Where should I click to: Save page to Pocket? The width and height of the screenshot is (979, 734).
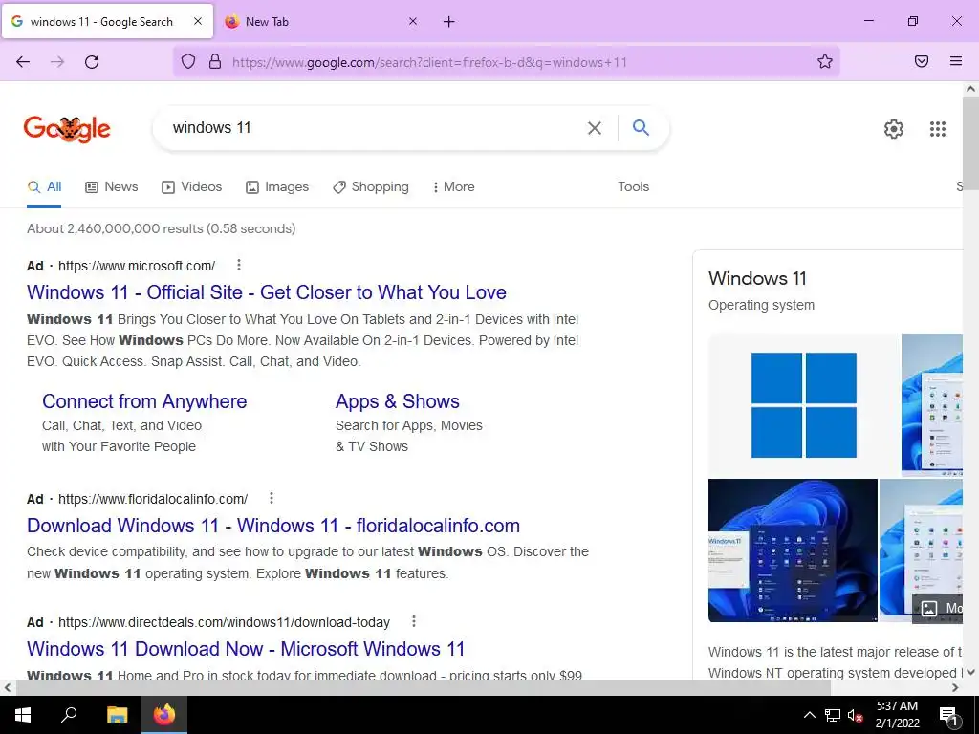(922, 61)
